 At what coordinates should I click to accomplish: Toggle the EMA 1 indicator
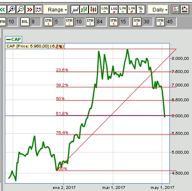click(48, 22)
